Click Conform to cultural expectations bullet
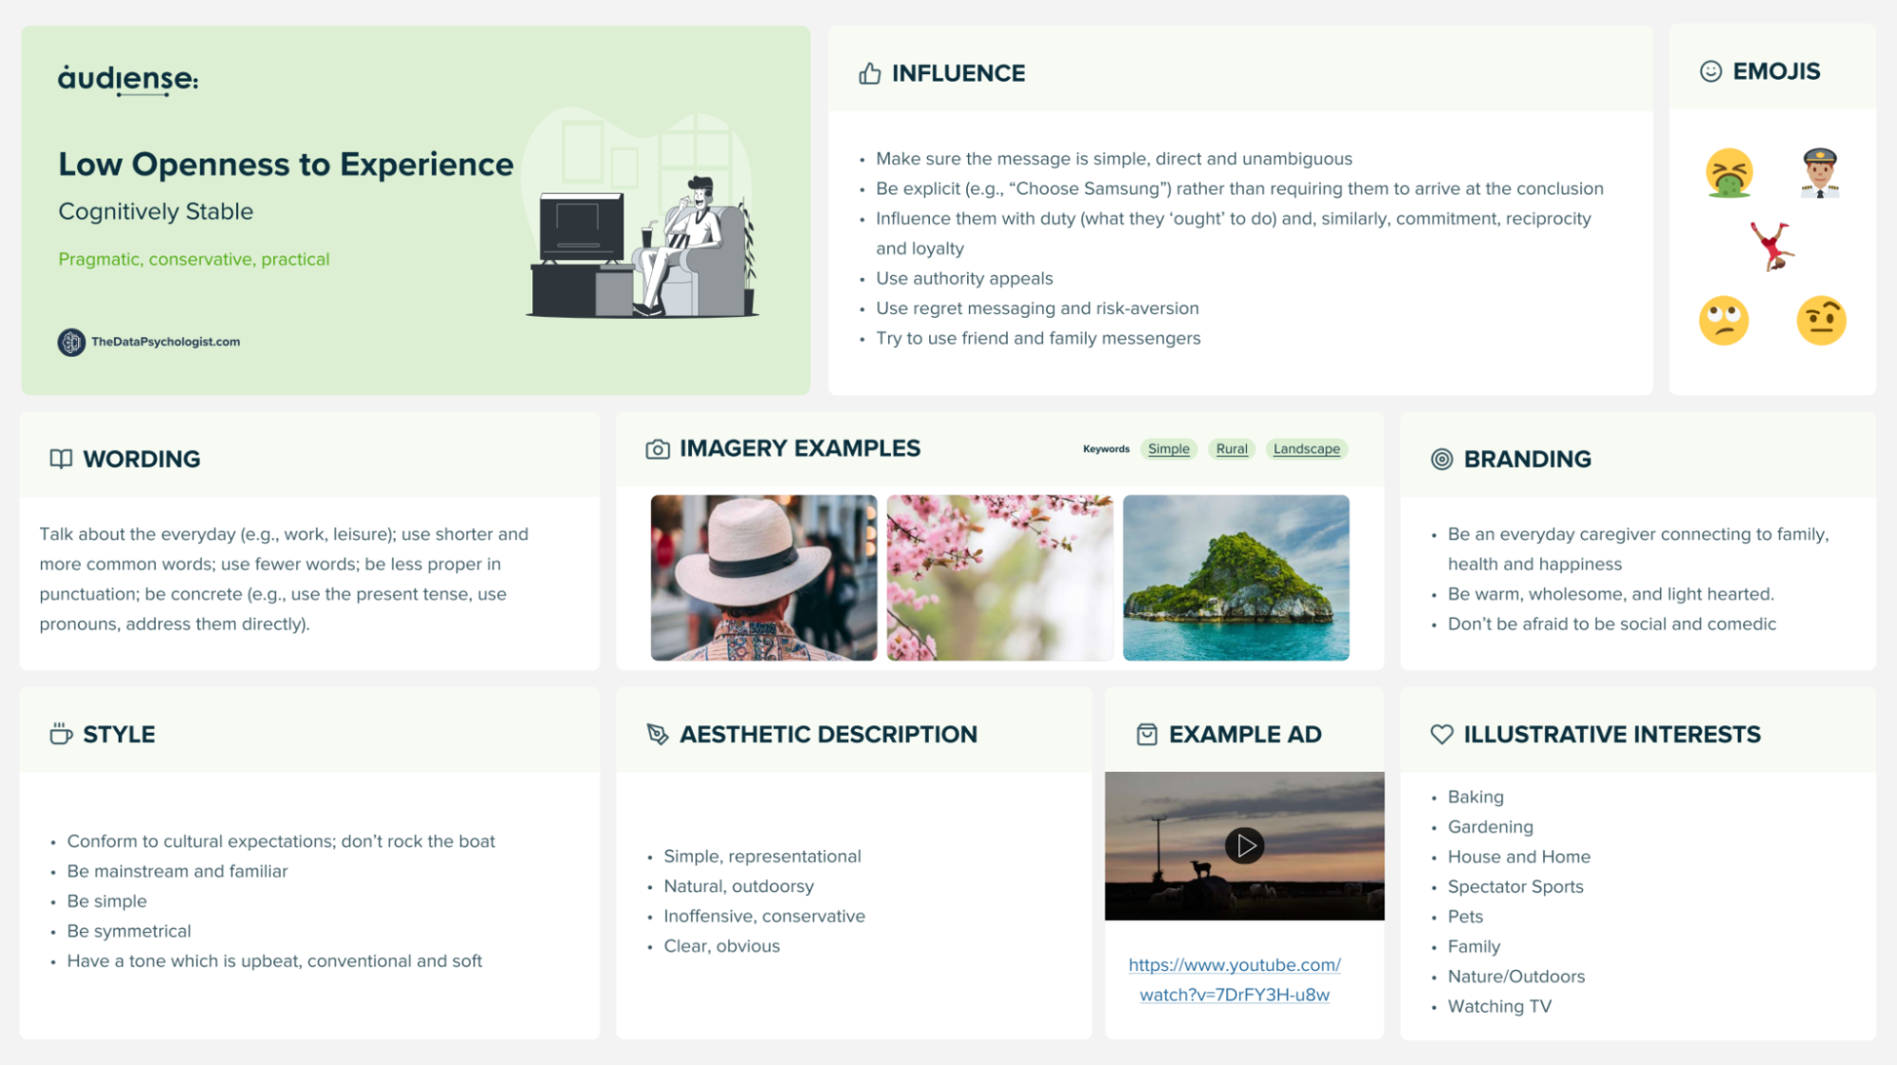1897x1066 pixels. [281, 841]
